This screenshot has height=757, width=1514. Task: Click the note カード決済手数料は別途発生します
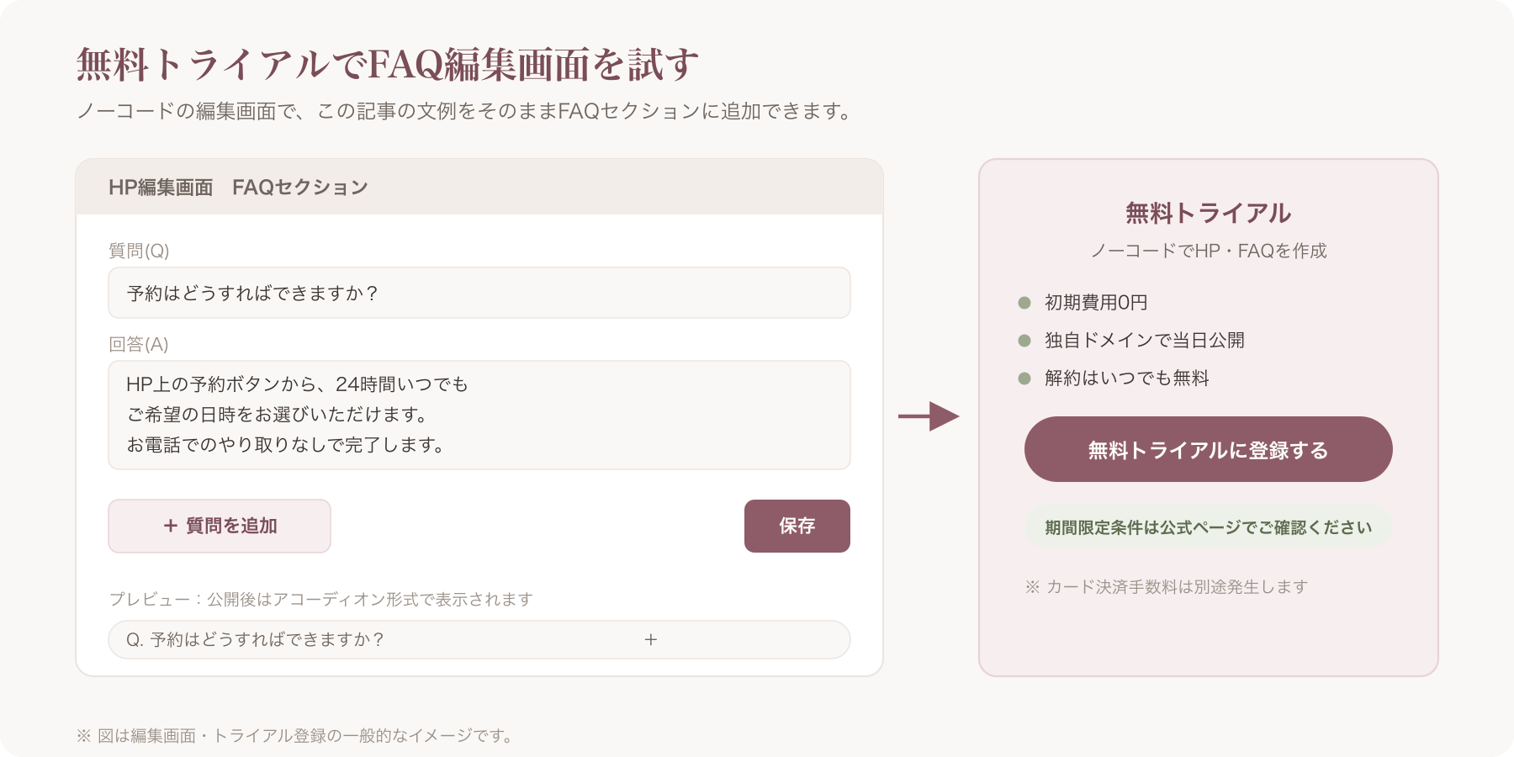pyautogui.click(x=1166, y=587)
